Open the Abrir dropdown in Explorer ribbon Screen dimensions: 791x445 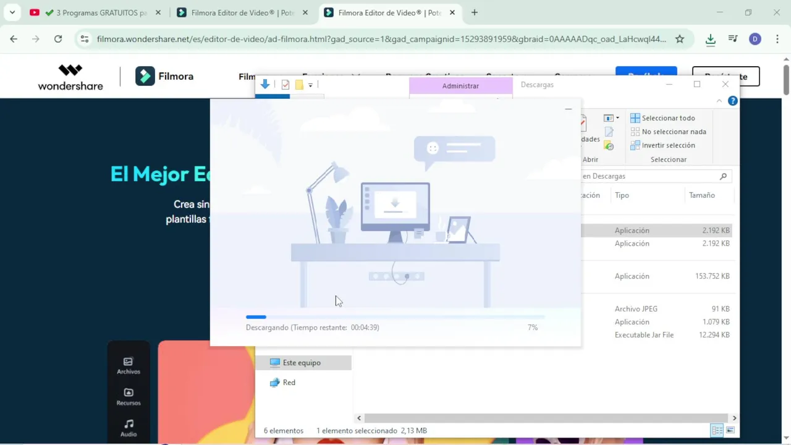pos(611,117)
